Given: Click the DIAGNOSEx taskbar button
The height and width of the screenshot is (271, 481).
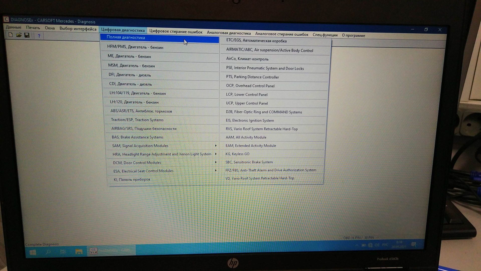Looking at the screenshot, I should [x=111, y=250].
